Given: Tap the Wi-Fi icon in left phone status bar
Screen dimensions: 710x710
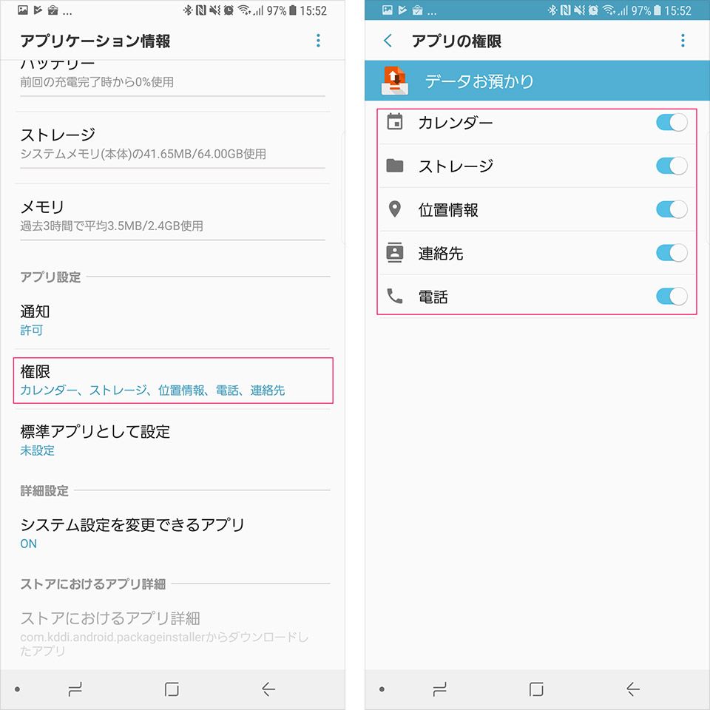Looking at the screenshot, I should click(244, 10).
